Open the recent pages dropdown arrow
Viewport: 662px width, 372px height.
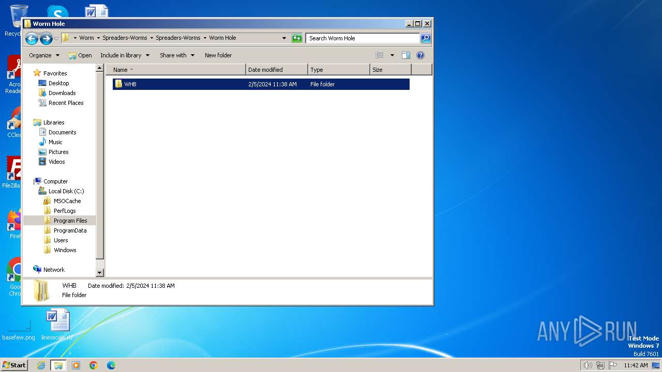point(56,39)
